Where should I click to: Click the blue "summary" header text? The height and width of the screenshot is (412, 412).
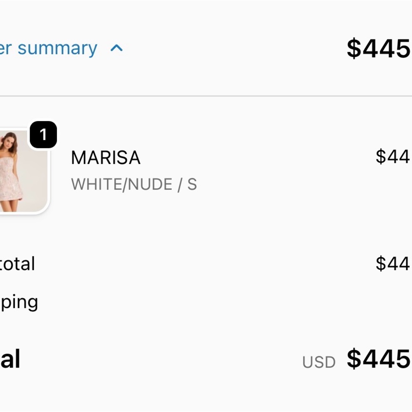click(58, 49)
